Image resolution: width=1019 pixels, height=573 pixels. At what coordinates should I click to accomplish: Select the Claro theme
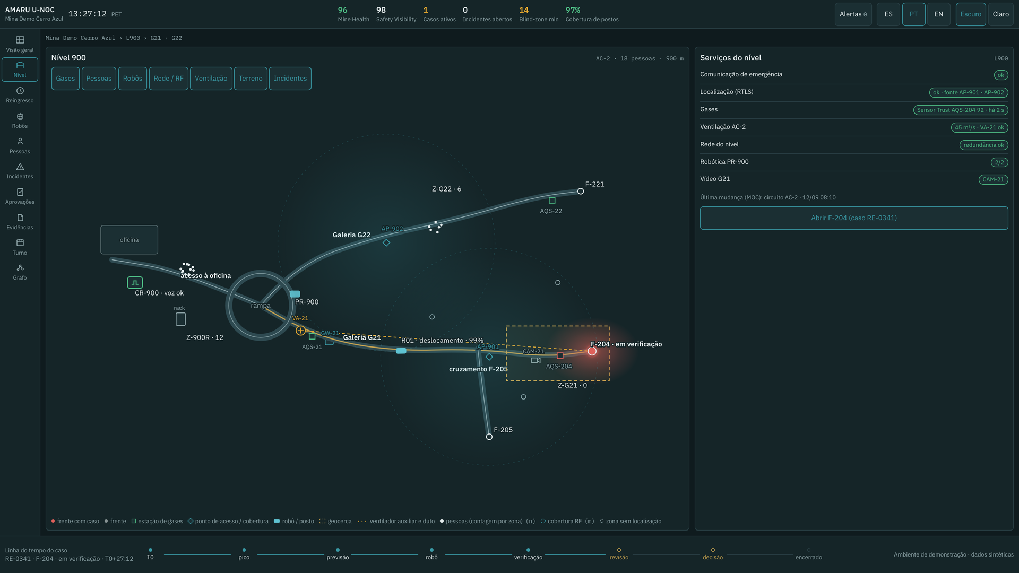pos(1001,14)
